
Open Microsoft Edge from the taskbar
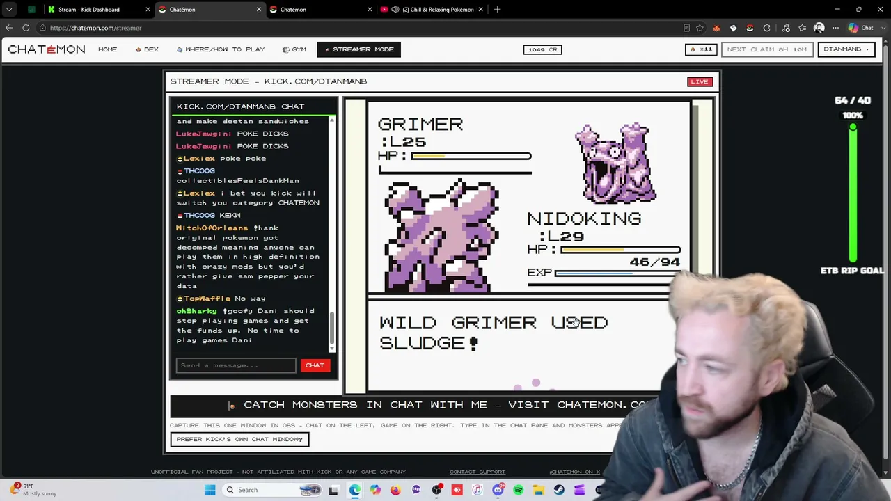[x=355, y=490]
